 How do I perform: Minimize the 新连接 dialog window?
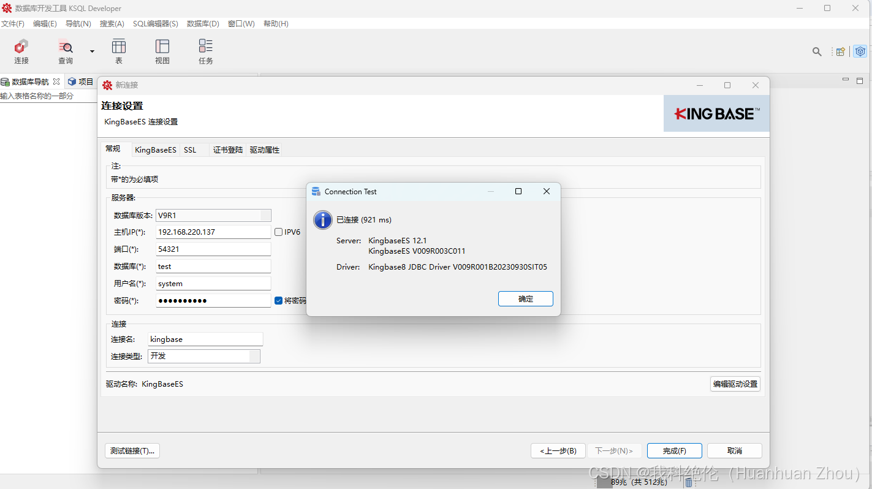tap(700, 85)
